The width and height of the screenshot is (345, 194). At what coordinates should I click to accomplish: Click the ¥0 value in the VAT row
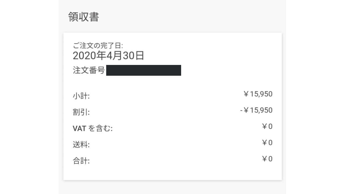(x=267, y=126)
